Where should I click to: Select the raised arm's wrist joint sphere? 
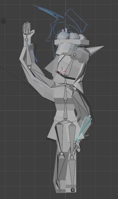(26, 40)
